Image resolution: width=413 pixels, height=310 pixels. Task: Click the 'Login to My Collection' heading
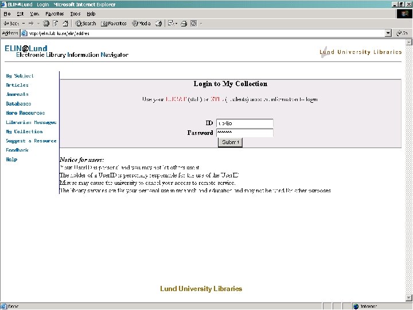(231, 84)
